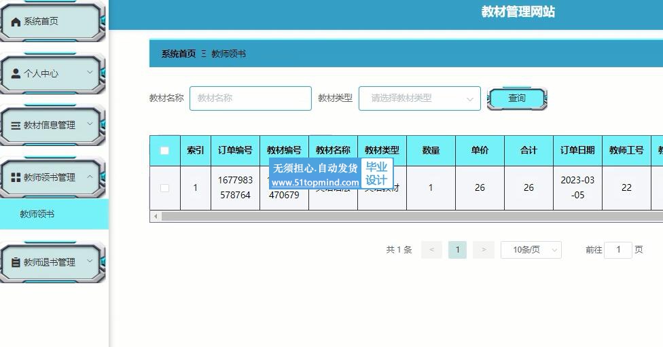Open the 个人中心 sidebar menu

coord(52,73)
